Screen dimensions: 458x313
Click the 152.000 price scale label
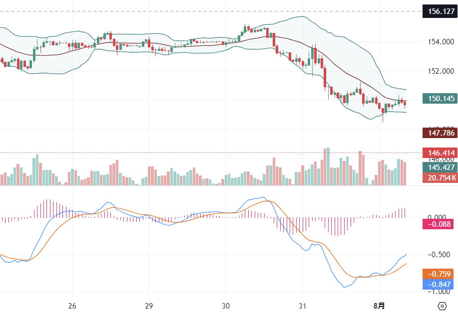tap(440, 71)
